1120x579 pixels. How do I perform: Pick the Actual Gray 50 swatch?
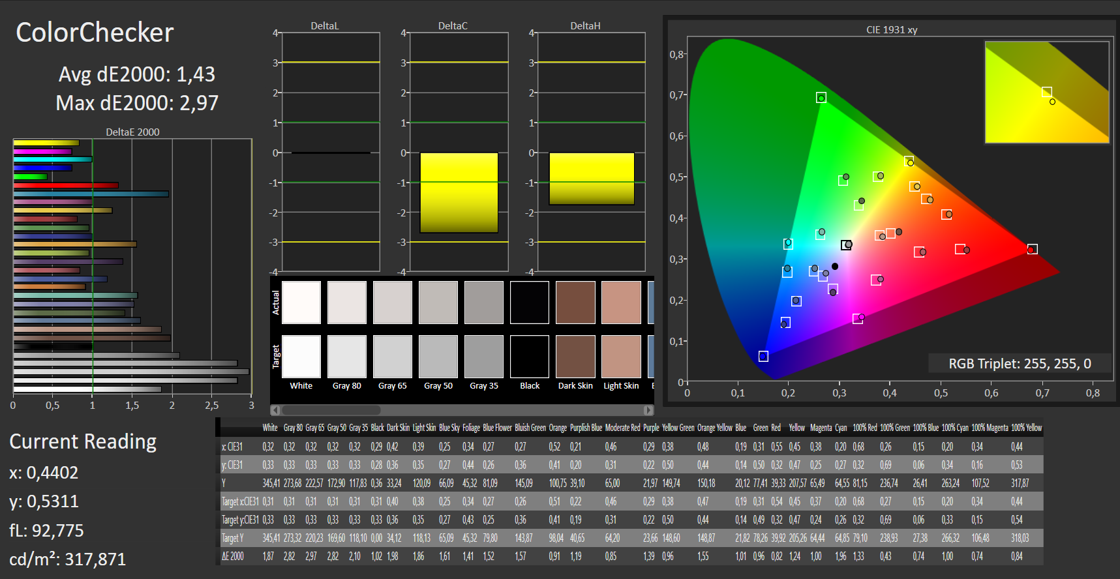coord(438,303)
